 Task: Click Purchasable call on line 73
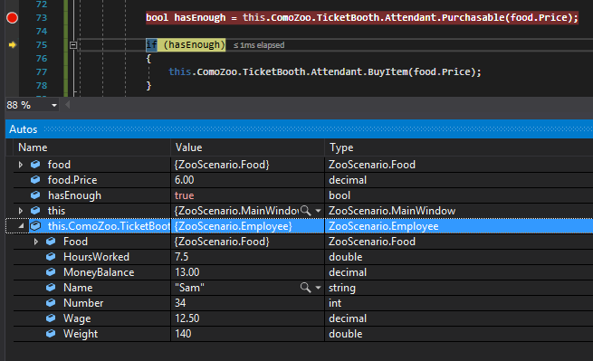[x=473, y=17]
